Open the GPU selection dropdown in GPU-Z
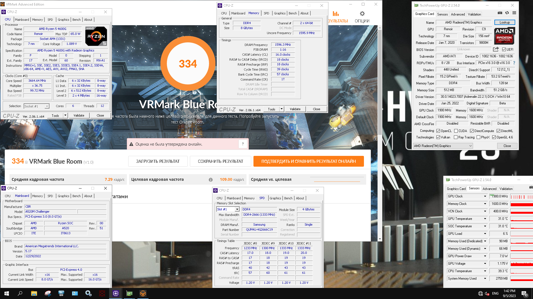Viewport: 533px width, 299px height. (x=443, y=146)
